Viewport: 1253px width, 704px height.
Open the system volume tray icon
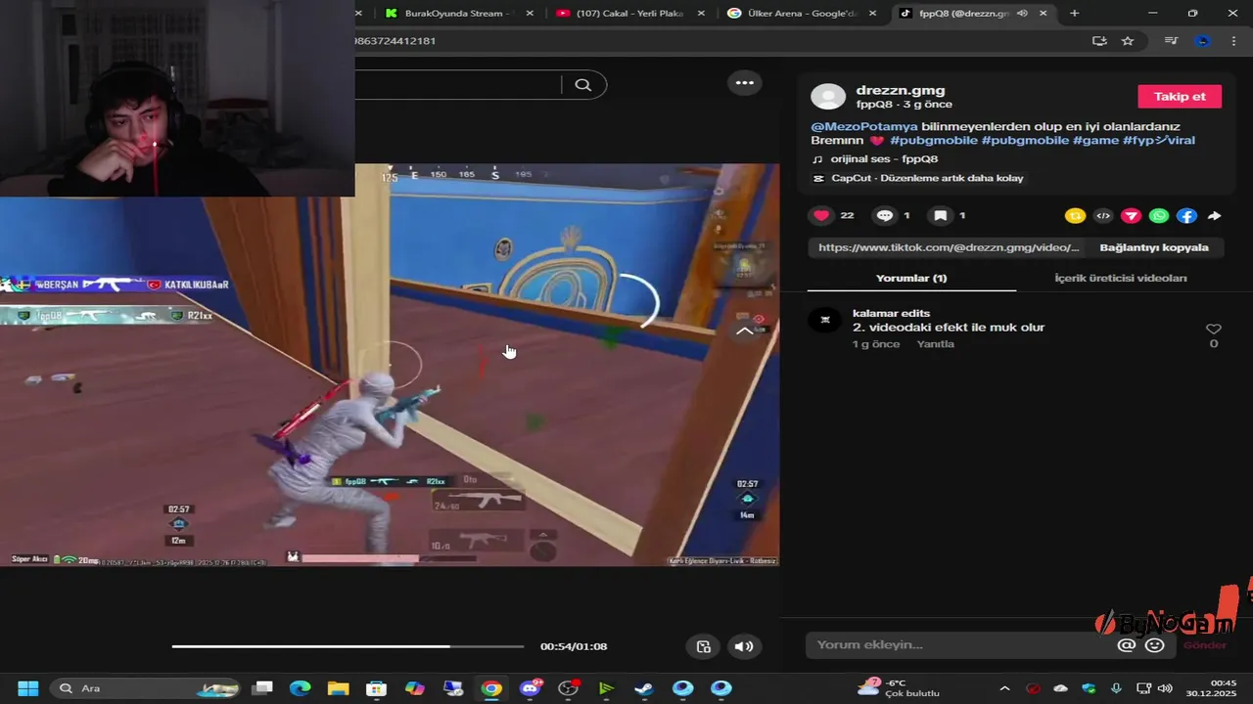click(x=1165, y=688)
